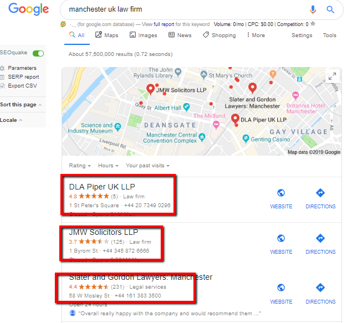The height and width of the screenshot is (323, 357).
Task: Collapse the Locale section
Action: click(x=11, y=120)
